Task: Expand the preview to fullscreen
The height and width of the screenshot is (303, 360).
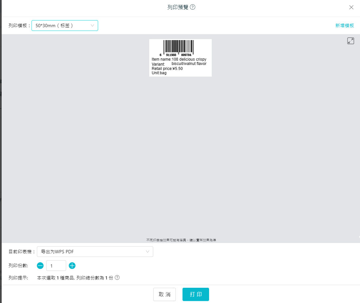Action: point(350,41)
